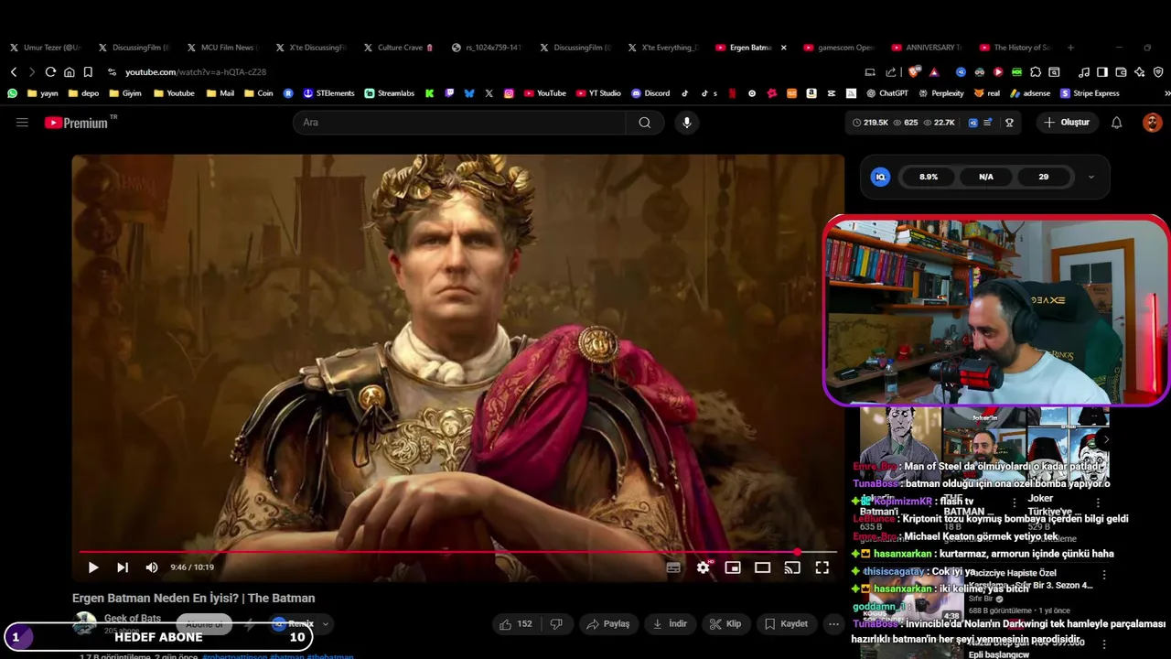Open Discord bookmark
1171x659 pixels.
click(x=650, y=93)
